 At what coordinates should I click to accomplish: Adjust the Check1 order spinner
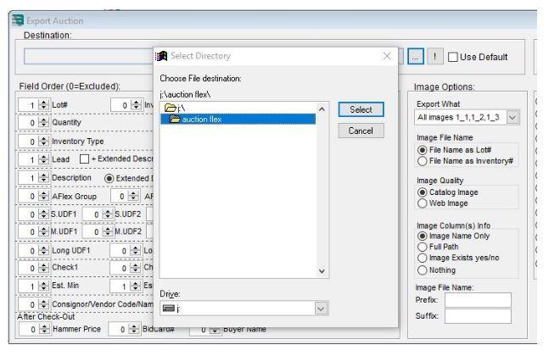pos(43,268)
